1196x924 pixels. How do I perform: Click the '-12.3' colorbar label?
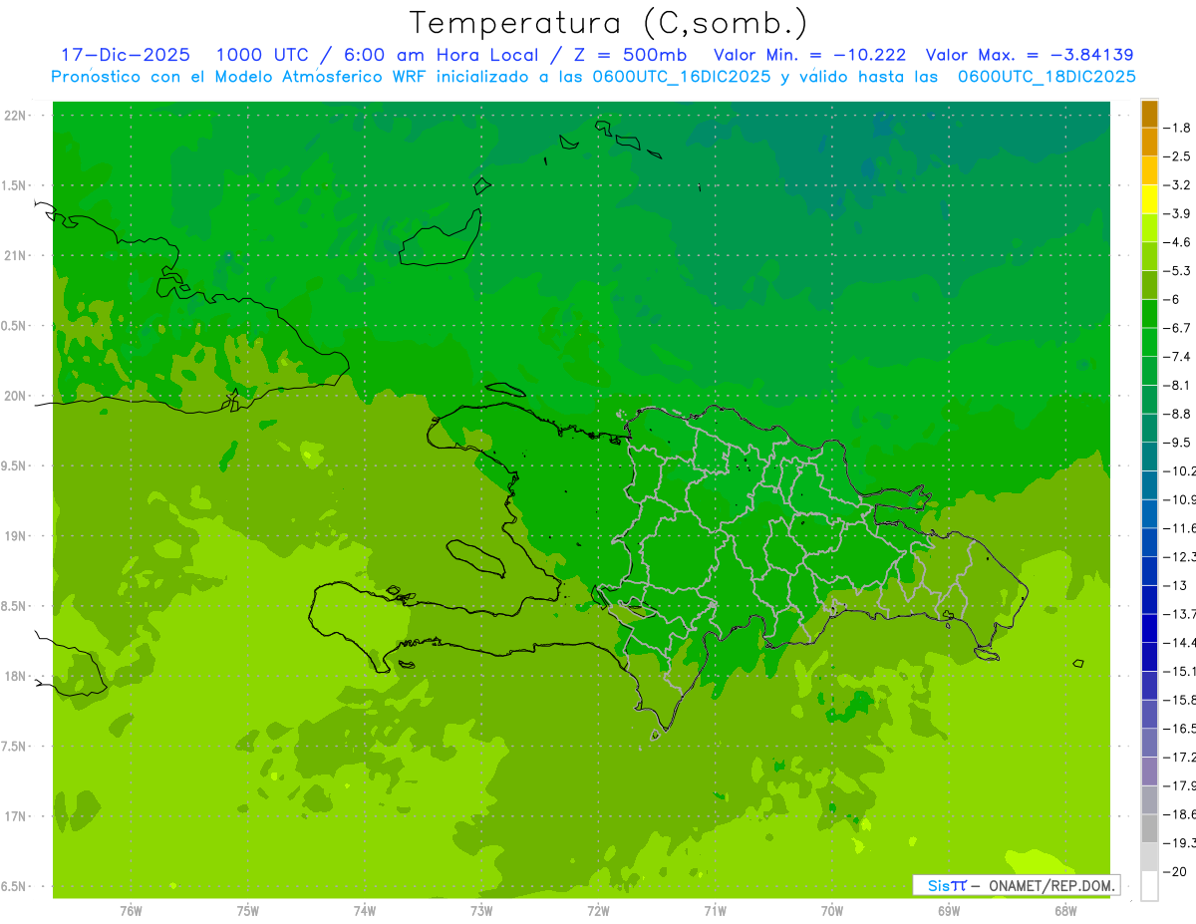tap(1180, 557)
